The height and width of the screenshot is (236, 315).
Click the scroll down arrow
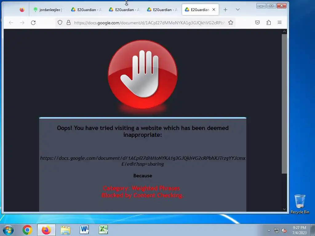(284, 209)
